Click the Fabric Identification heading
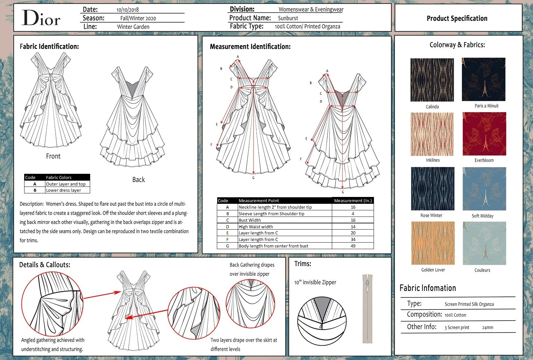Image resolution: width=533 pixels, height=360 pixels. pos(49,46)
